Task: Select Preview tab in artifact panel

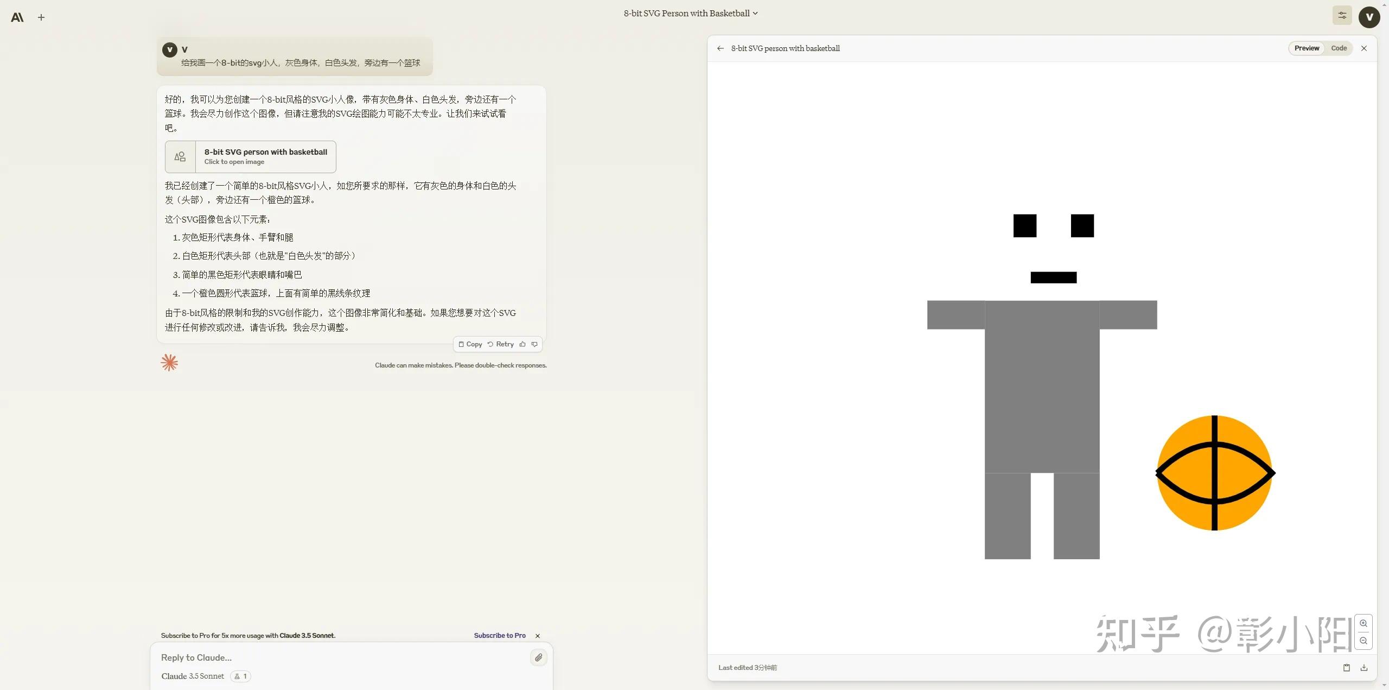Action: (x=1306, y=48)
